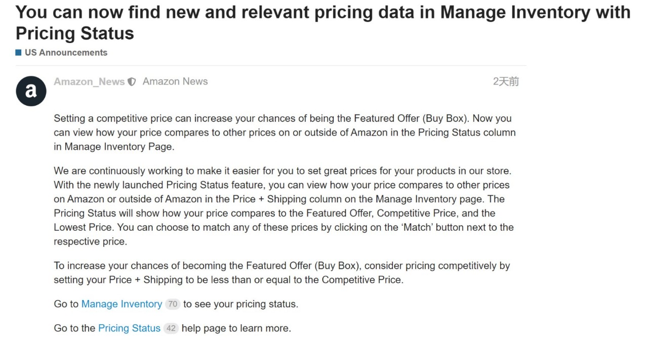
Task: Click the 2天前 post timestamp
Action: pyautogui.click(x=506, y=81)
